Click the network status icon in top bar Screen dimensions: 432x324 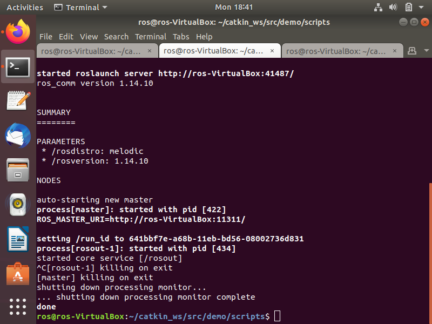click(x=378, y=7)
